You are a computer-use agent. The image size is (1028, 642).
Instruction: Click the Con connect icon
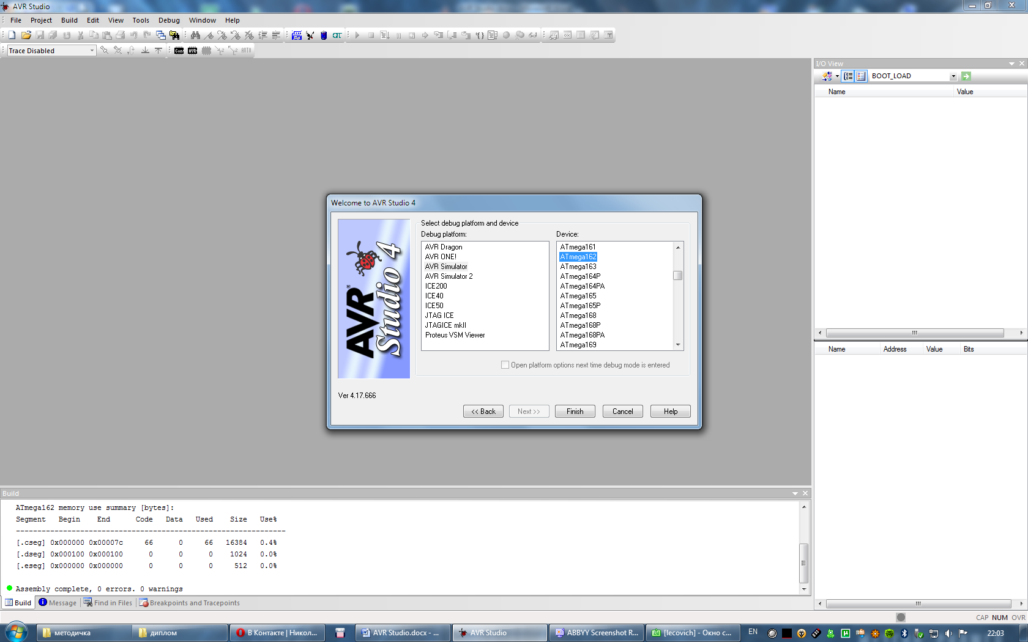click(179, 51)
